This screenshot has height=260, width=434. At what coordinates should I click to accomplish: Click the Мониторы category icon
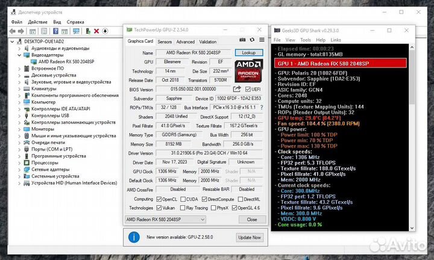point(27,129)
